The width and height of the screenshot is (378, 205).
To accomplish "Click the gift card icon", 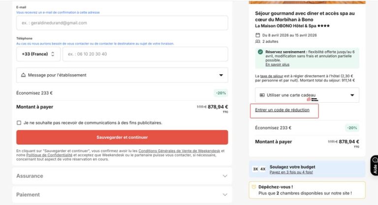I will (262, 95).
